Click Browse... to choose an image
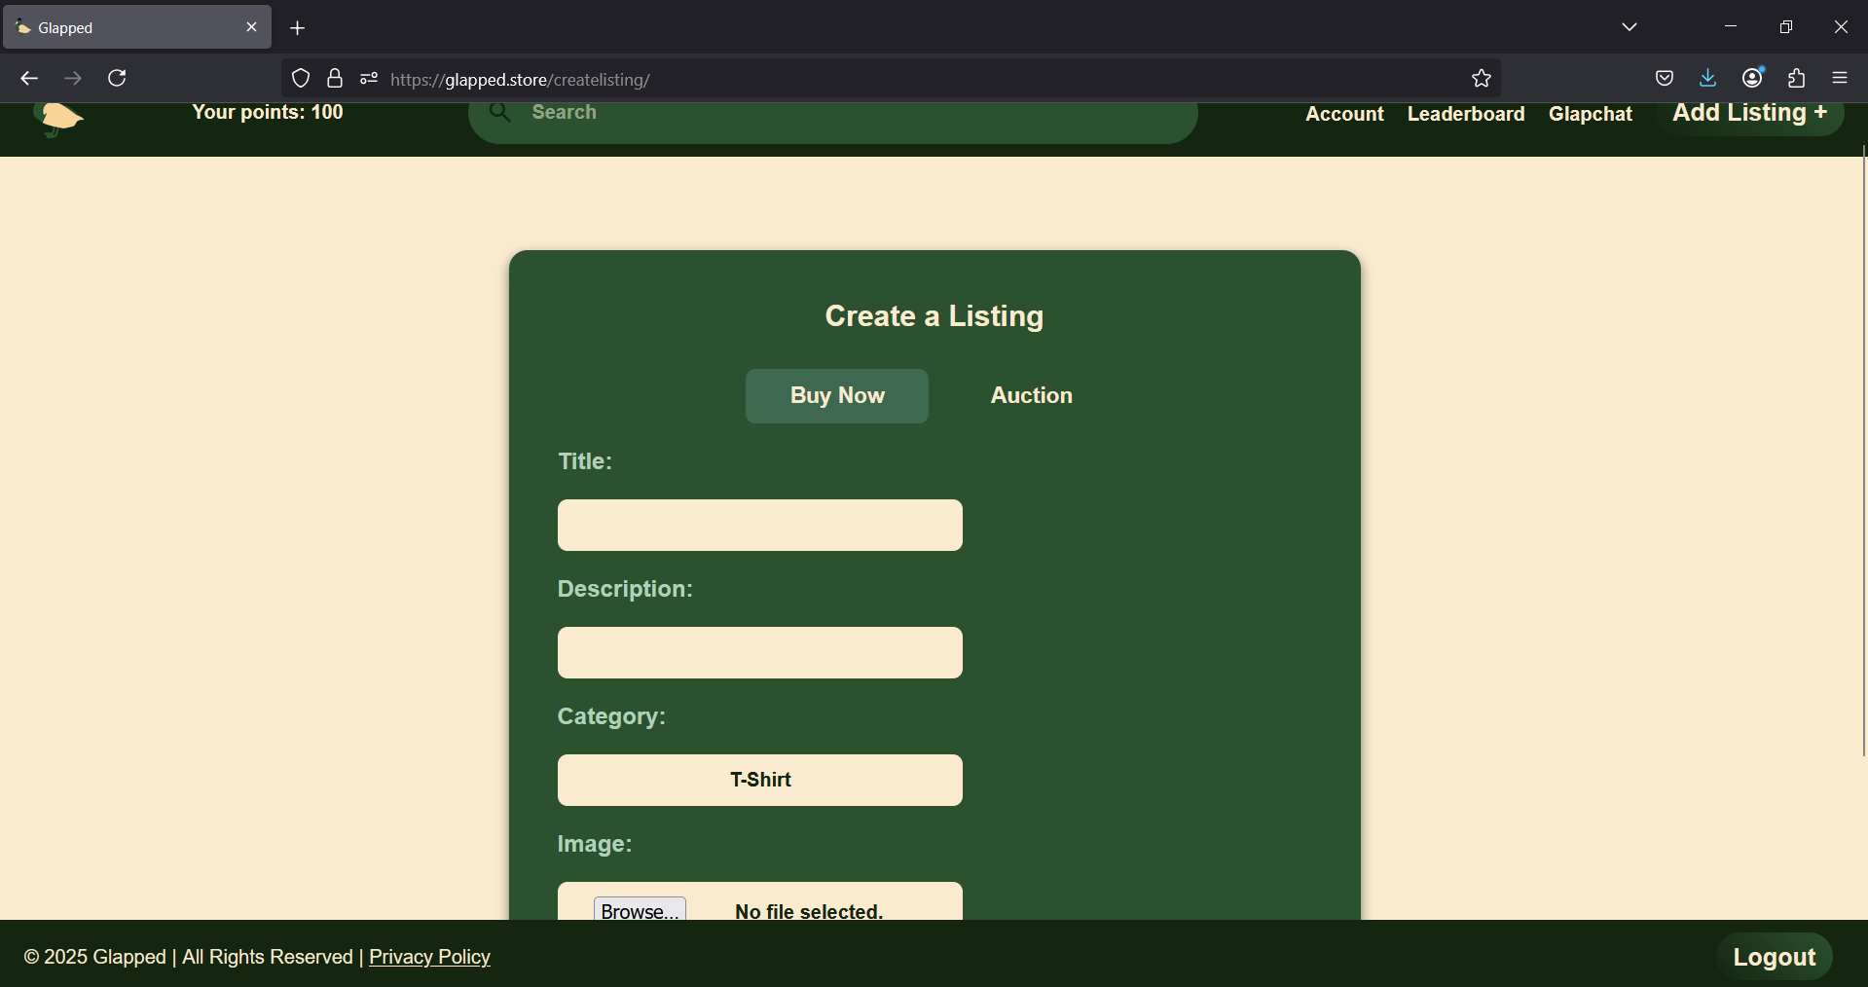The width and height of the screenshot is (1868, 987). (640, 910)
